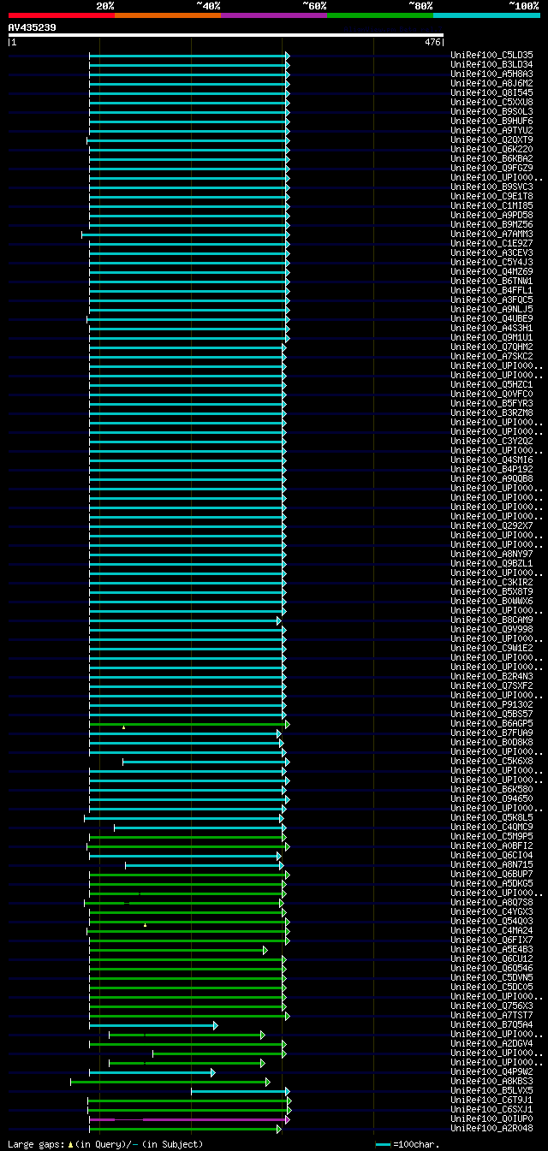The width and height of the screenshot is (548, 1151).
Task: Click the UniRef100_A2R048 label
Action: 491,1129
